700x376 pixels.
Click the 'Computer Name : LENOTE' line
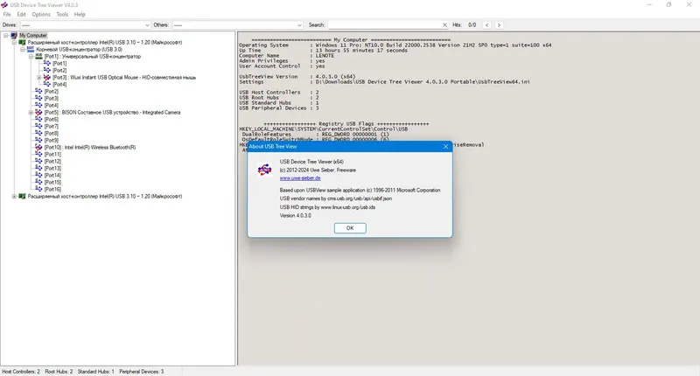287,56
